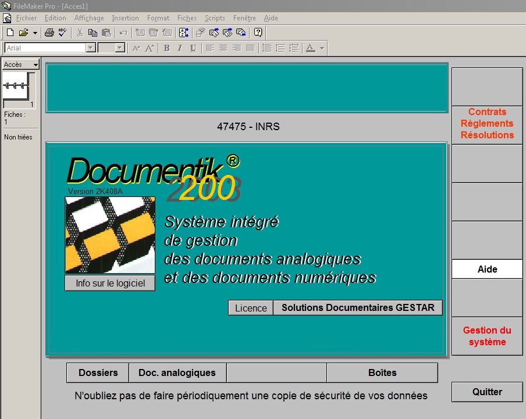Open the Fenêtre menu
The width and height of the screenshot is (526, 419).
coord(244,18)
